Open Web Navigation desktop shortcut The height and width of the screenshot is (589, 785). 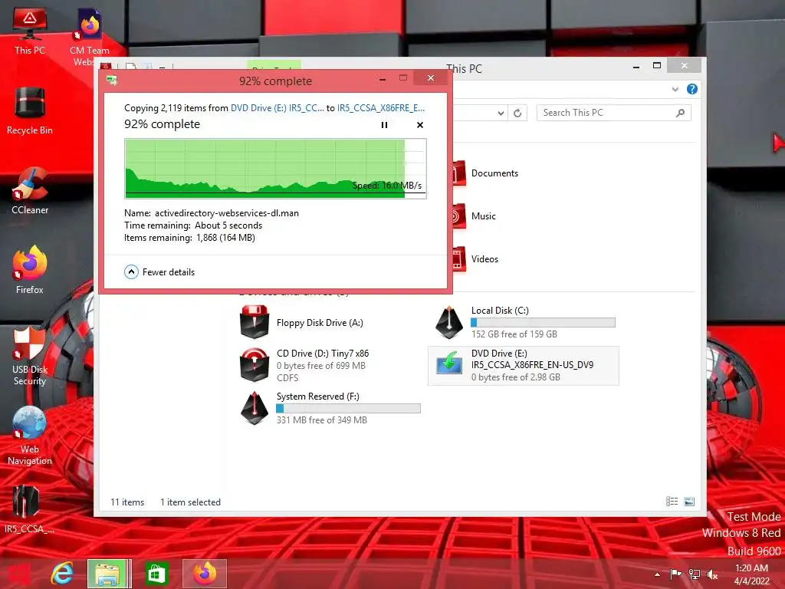[30, 436]
